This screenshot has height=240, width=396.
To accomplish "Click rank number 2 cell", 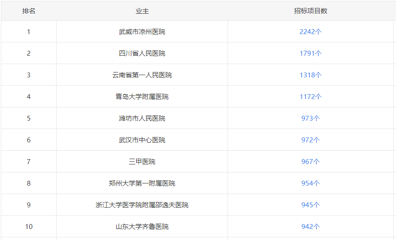I will [29, 53].
